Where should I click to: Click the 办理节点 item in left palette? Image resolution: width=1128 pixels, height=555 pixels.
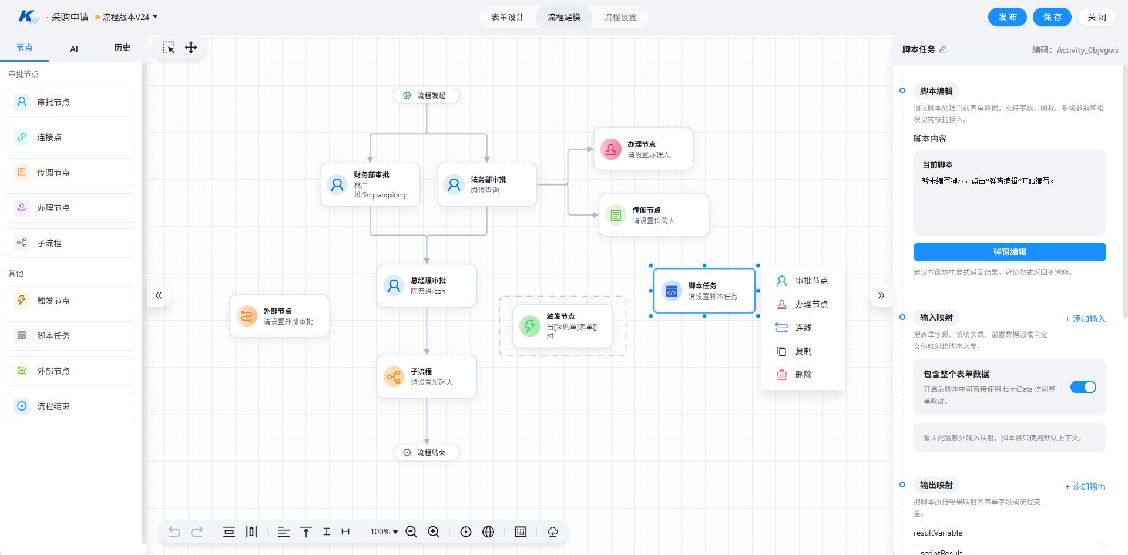(x=71, y=208)
